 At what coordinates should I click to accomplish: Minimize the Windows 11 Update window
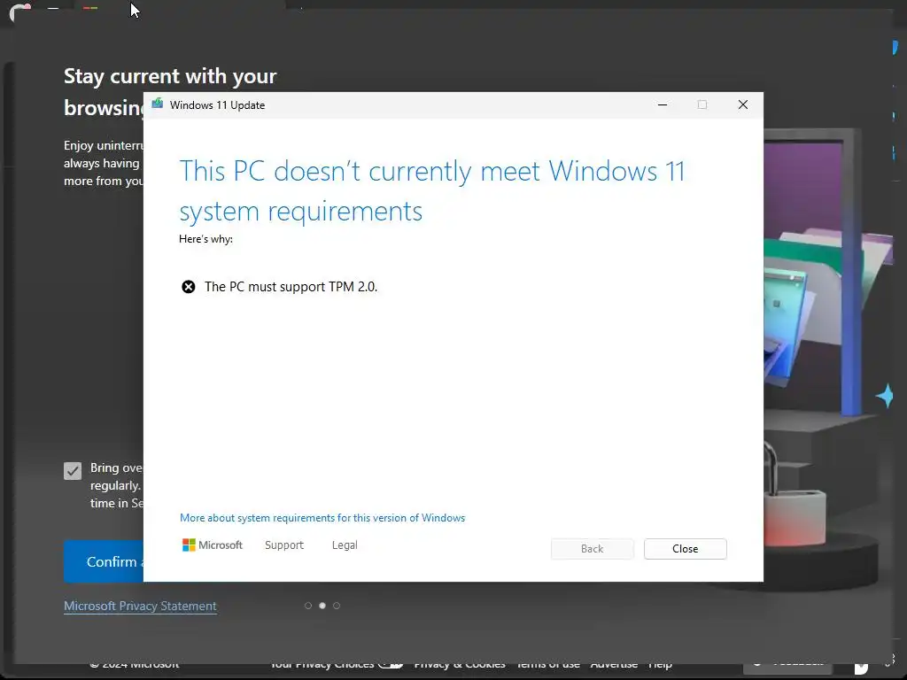click(x=663, y=104)
